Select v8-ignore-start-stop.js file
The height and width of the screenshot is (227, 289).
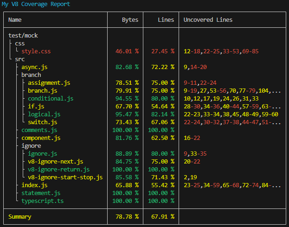pos(65,177)
